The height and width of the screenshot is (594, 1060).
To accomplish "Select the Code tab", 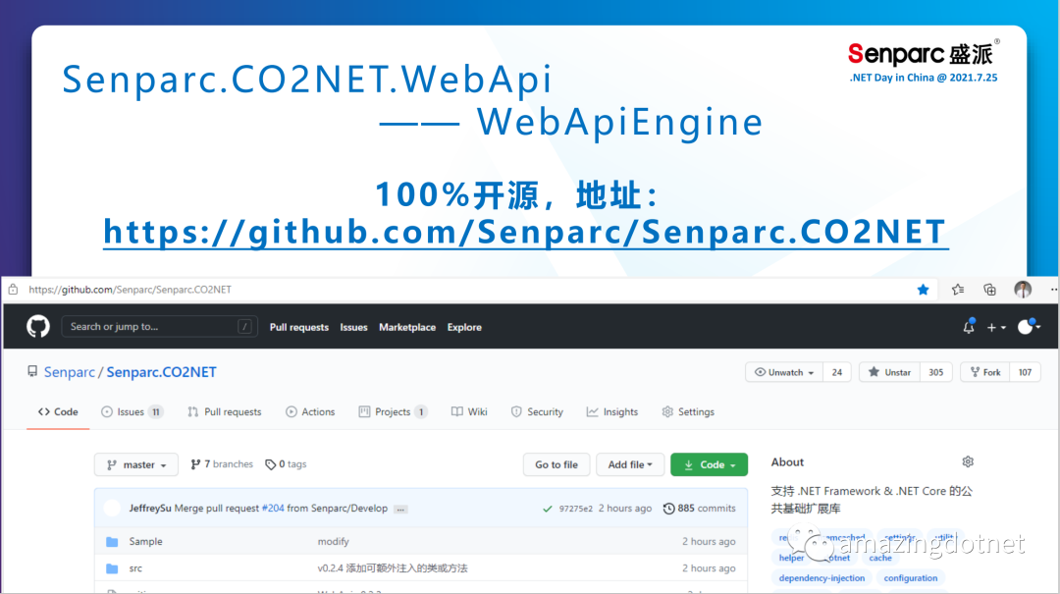I will pyautogui.click(x=58, y=411).
